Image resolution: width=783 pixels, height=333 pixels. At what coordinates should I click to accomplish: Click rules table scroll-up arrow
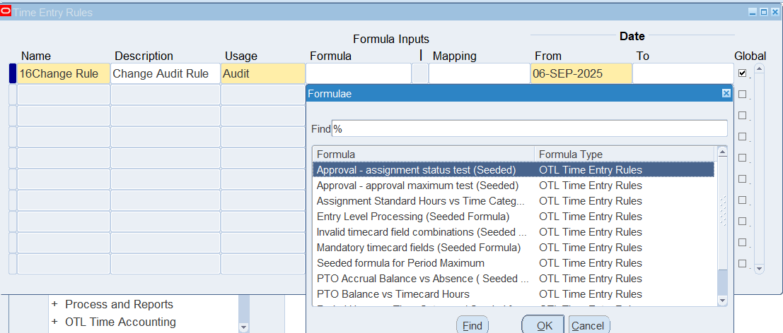[x=760, y=69]
